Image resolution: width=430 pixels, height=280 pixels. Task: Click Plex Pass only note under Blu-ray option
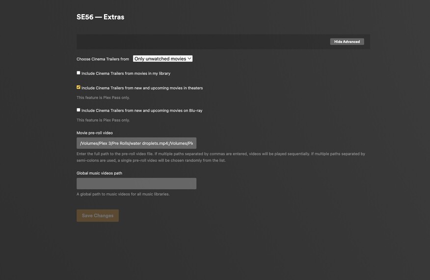[x=103, y=120]
